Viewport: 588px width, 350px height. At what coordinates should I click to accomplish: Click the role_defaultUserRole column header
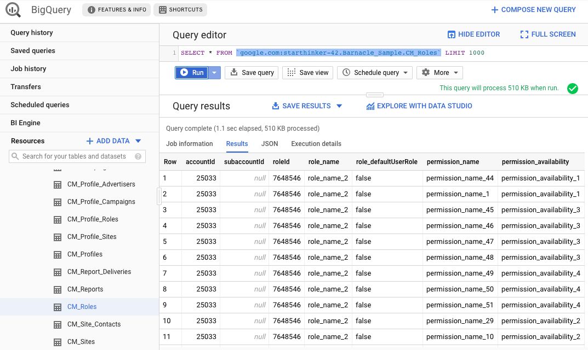(387, 162)
